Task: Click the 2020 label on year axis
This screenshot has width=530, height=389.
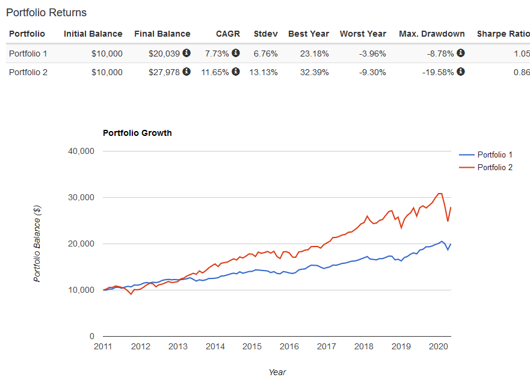Action: tap(439, 346)
